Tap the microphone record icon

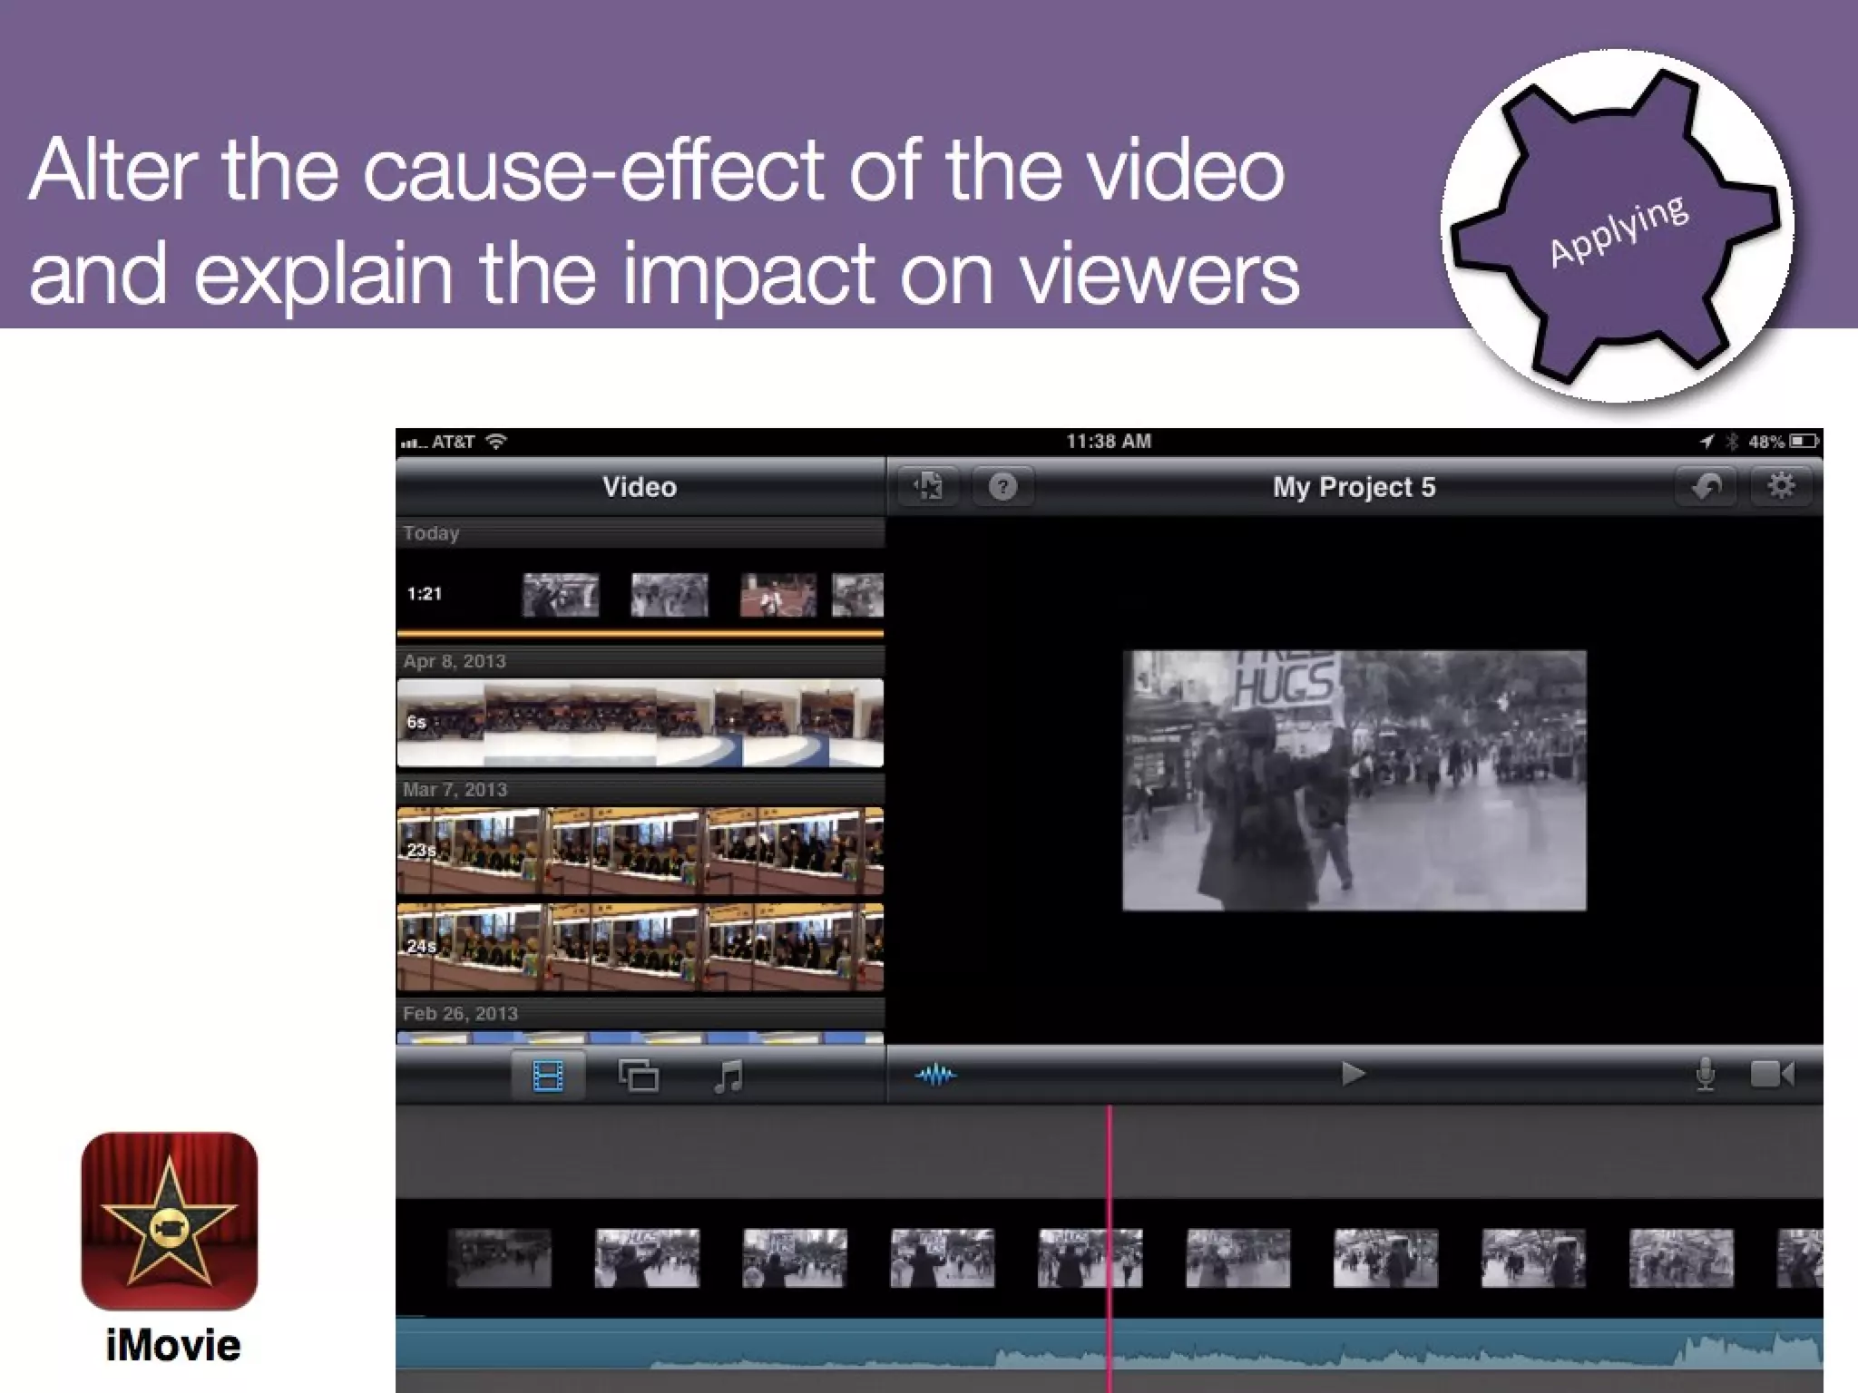pyautogui.click(x=1706, y=1075)
